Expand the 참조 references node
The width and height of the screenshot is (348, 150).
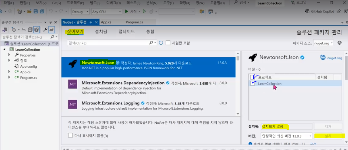(9, 61)
